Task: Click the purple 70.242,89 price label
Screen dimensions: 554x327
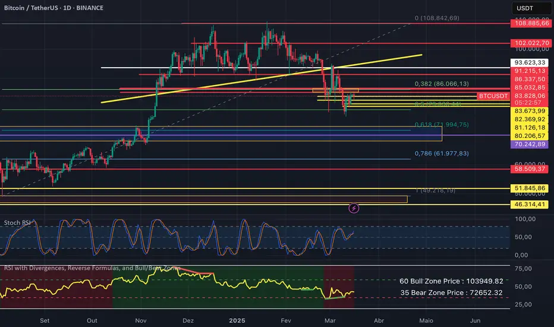Action: [x=529, y=144]
